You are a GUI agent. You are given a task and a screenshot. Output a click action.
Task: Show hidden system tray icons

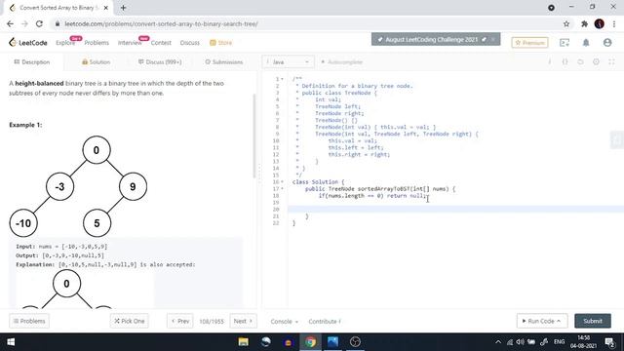click(498, 342)
